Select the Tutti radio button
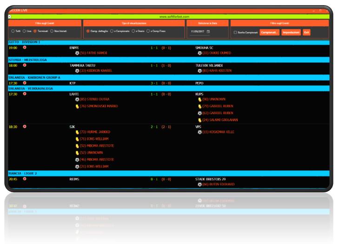This screenshot has width=339, height=244. coord(13,31)
